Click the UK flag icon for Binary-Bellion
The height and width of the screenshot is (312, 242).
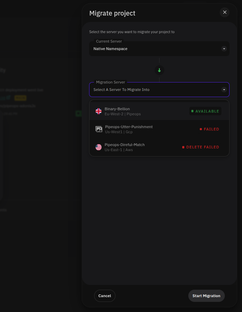pos(98,111)
